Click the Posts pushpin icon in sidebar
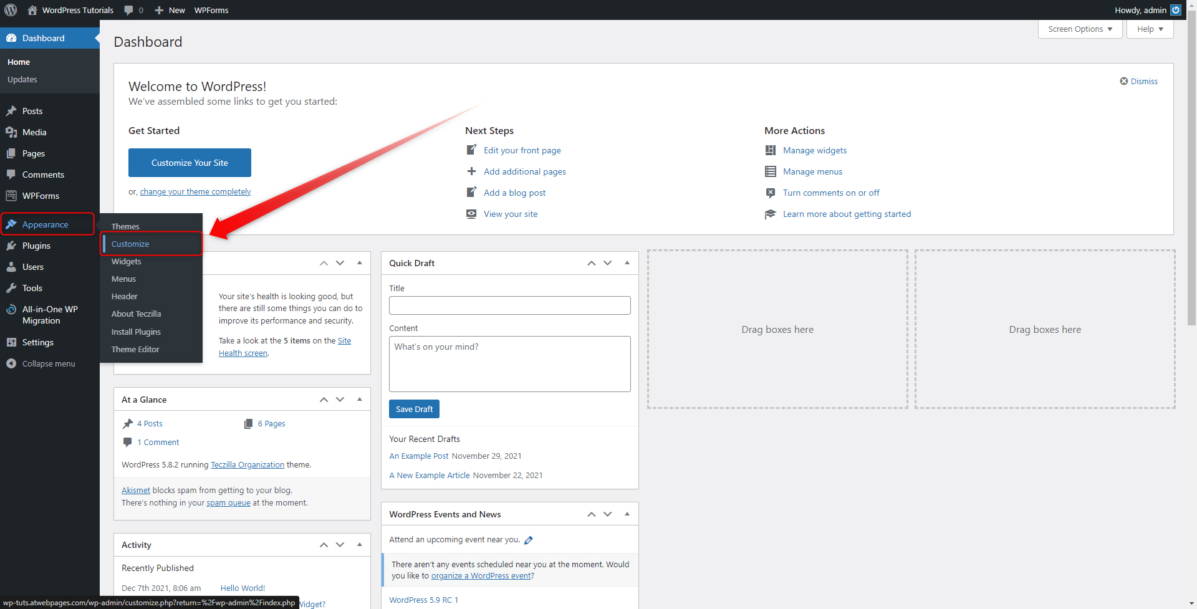Screen dimensions: 1197x609 point(11,111)
